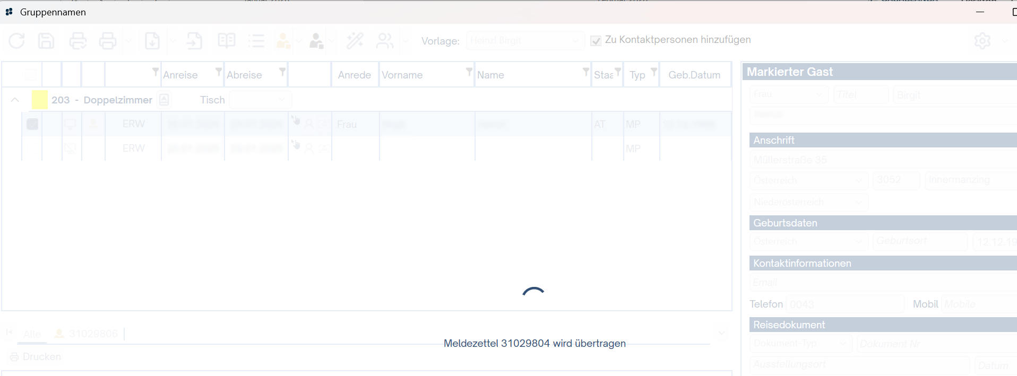This screenshot has width=1017, height=376.
Task: Open Geburtsdaten country dropdown 'Österreich'
Action: click(809, 241)
